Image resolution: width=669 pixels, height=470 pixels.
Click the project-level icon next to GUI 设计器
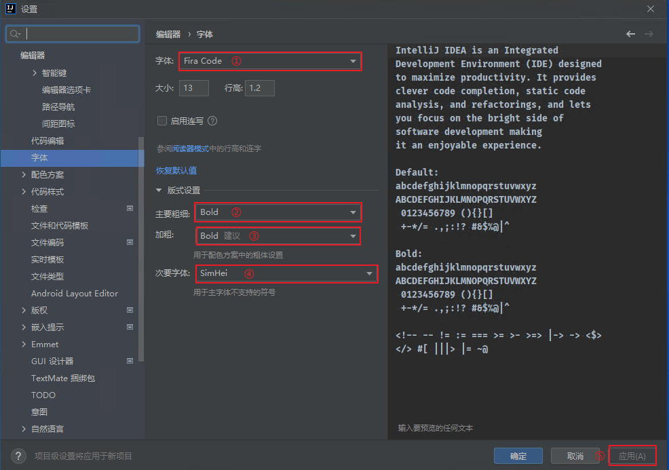coord(130,361)
